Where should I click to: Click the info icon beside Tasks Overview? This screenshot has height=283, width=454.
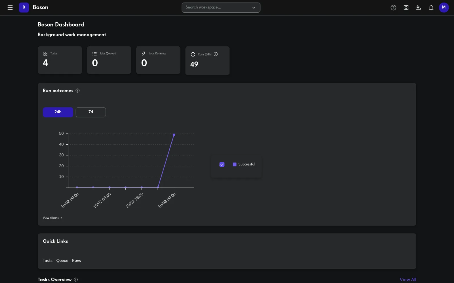[x=76, y=280]
